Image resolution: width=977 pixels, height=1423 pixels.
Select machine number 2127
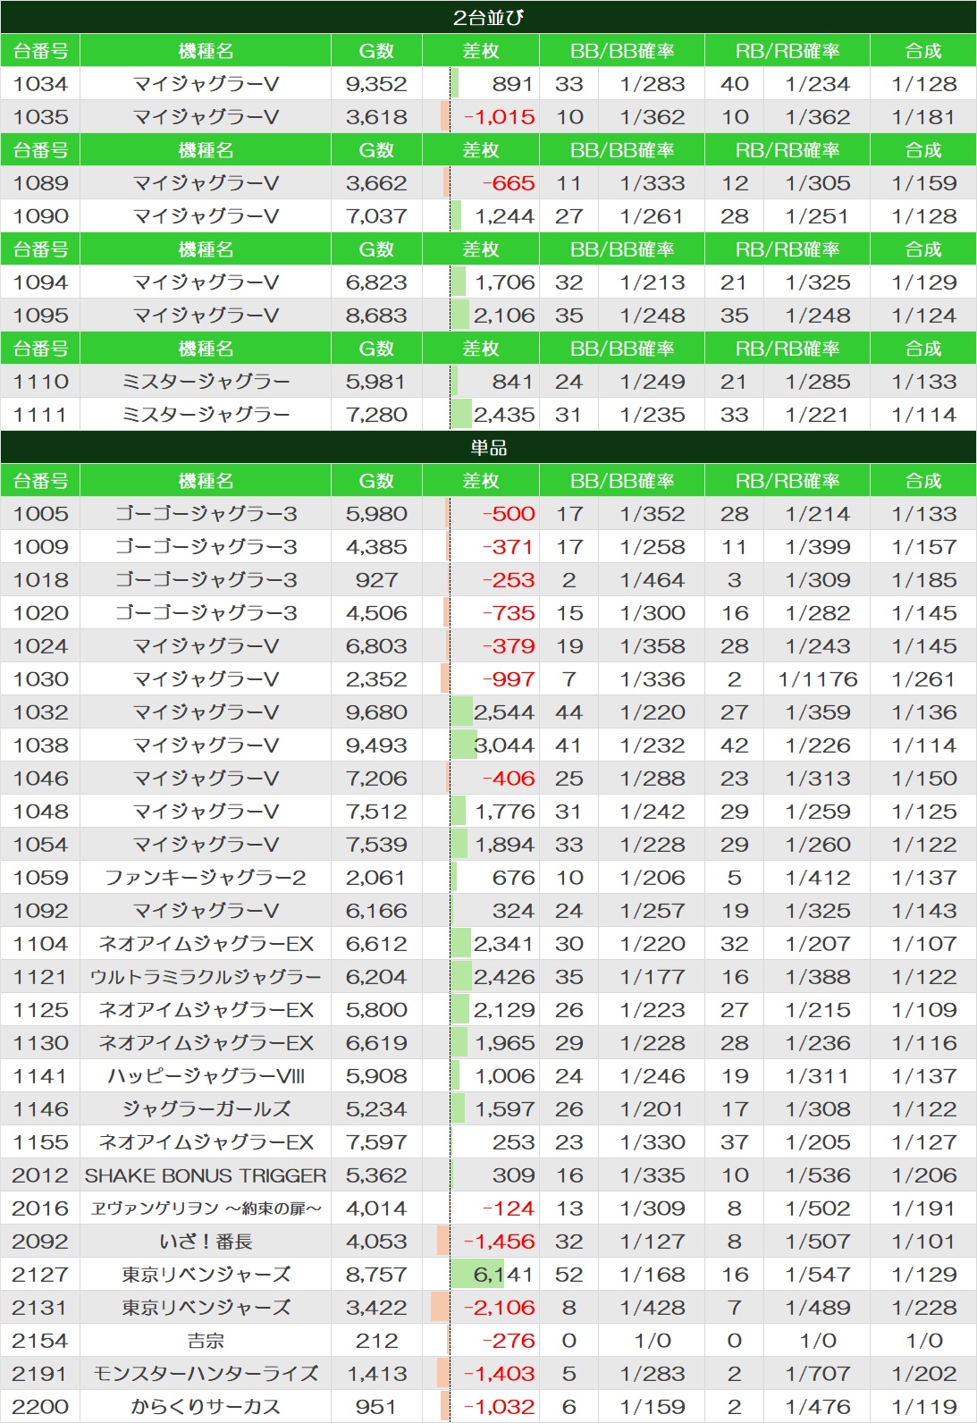[x=40, y=1275]
